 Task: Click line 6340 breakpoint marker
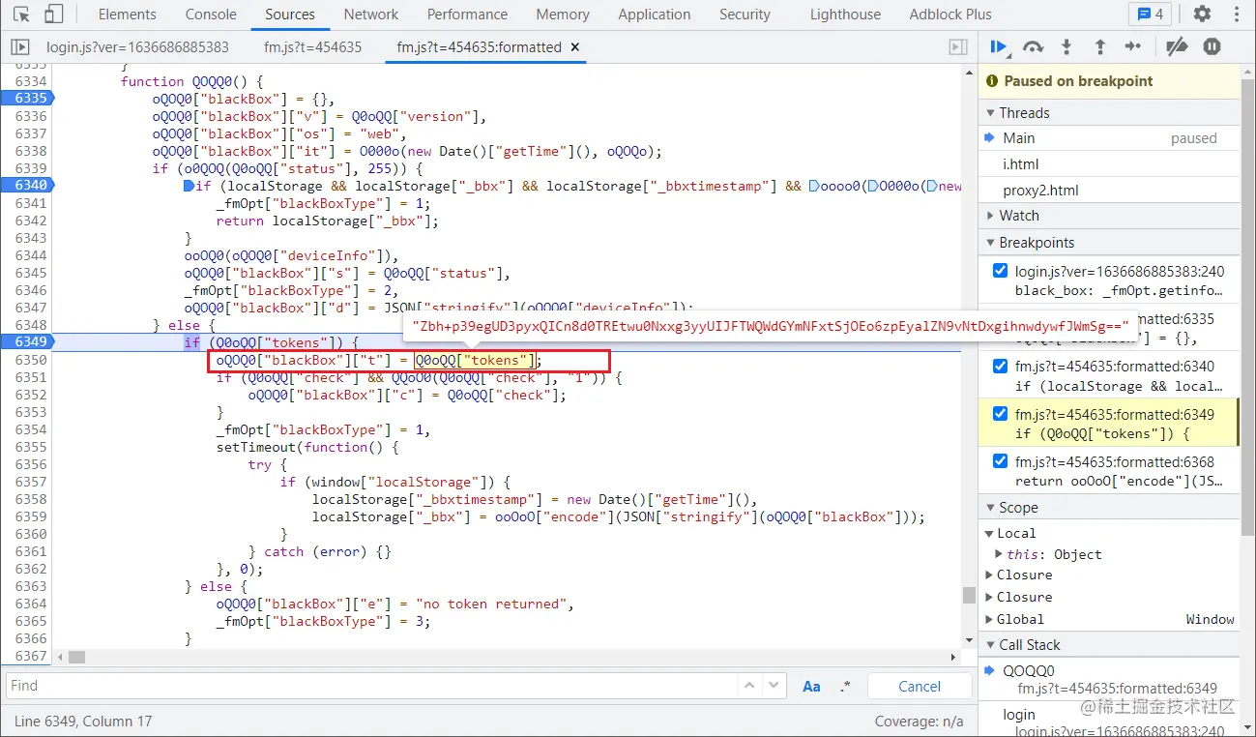pos(28,186)
